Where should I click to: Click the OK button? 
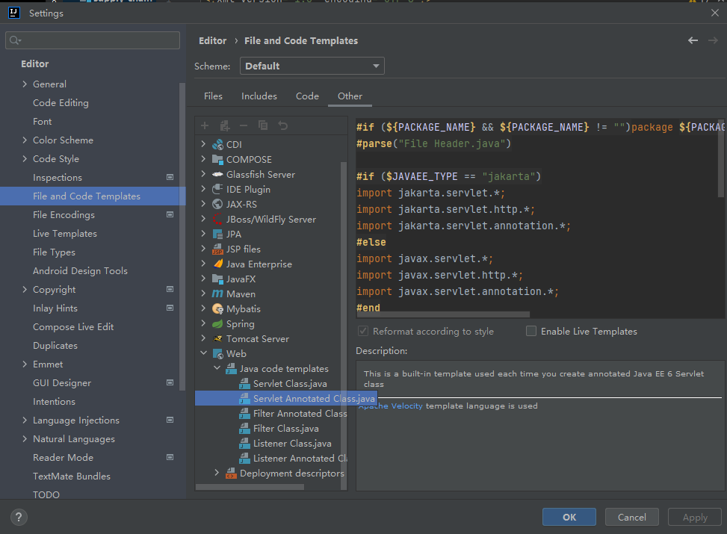pyautogui.click(x=569, y=517)
